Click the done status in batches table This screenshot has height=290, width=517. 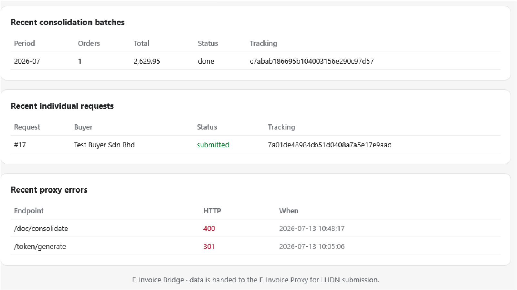pyautogui.click(x=206, y=61)
